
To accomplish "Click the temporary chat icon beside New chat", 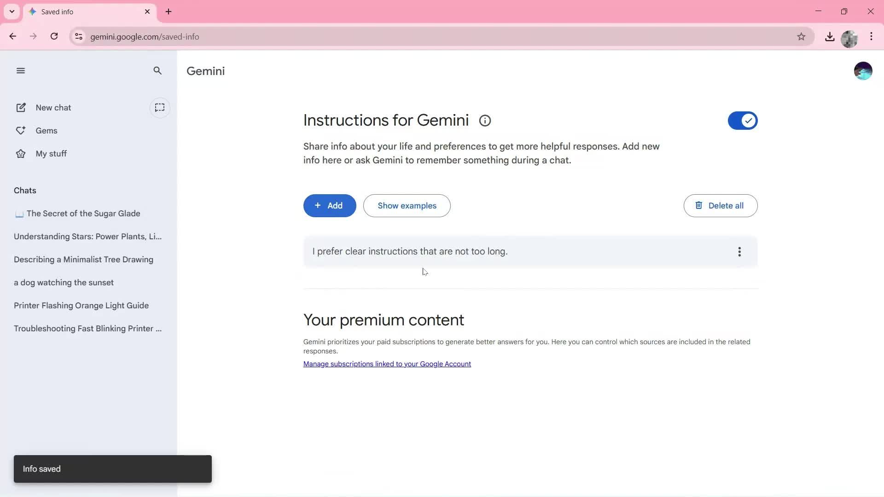I will (x=160, y=107).
